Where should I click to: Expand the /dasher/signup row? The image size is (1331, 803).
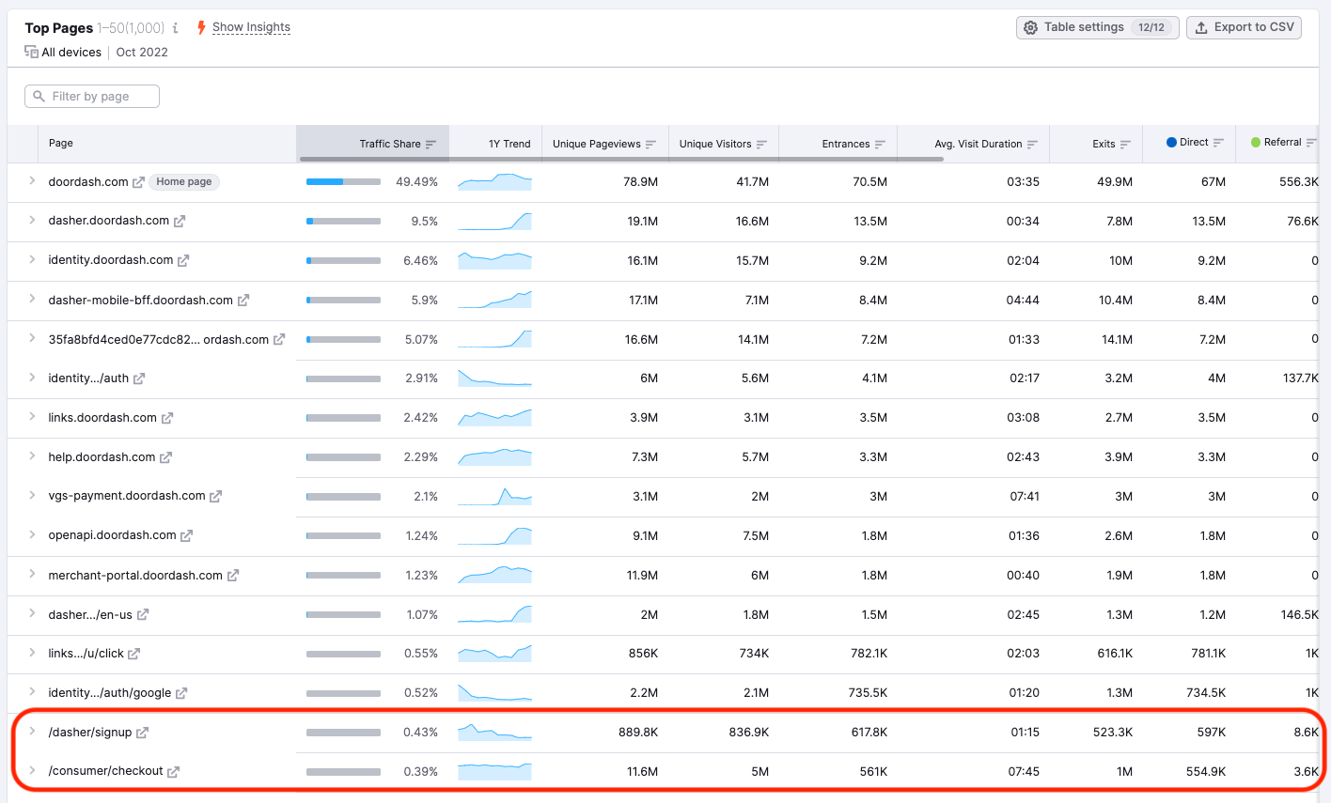[31, 731]
